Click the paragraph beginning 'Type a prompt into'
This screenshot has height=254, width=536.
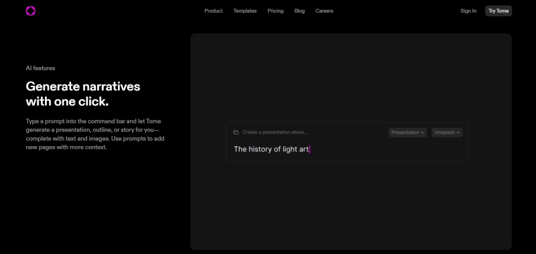95,134
